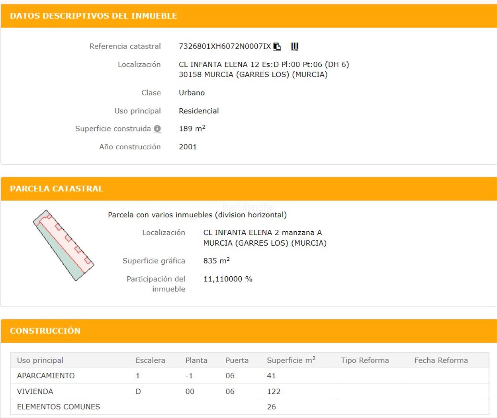
Task: Click the CL INFANTA ELENA 12 address
Action: point(264,64)
